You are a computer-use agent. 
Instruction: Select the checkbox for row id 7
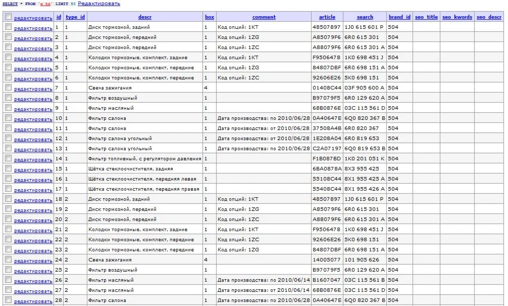(9, 88)
